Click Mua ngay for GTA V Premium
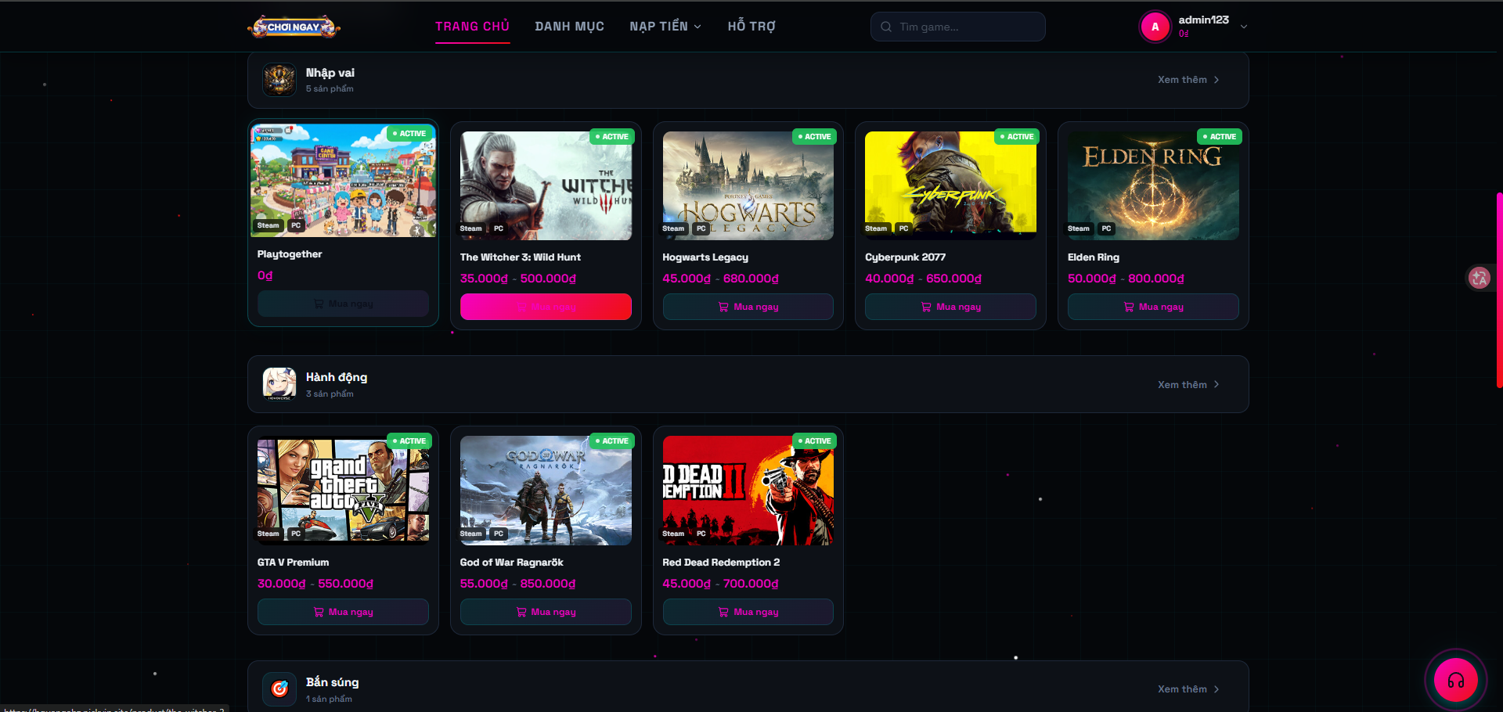Screen dimensions: 1503x712 [343, 612]
